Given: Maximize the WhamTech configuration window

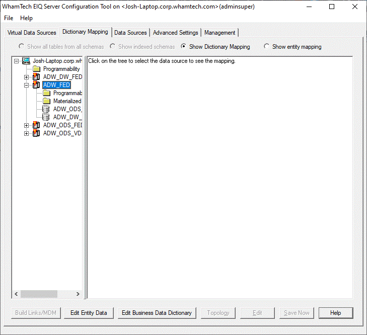Looking at the screenshot, I should coord(332,7).
